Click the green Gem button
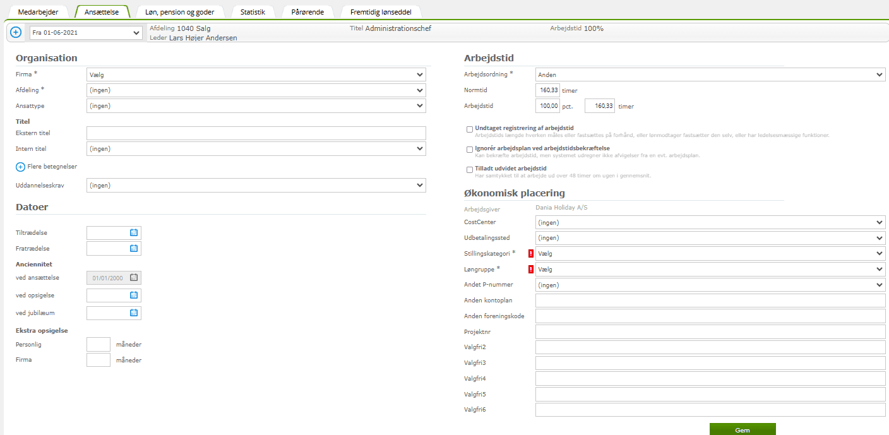Image resolution: width=889 pixels, height=435 pixels. point(743,429)
